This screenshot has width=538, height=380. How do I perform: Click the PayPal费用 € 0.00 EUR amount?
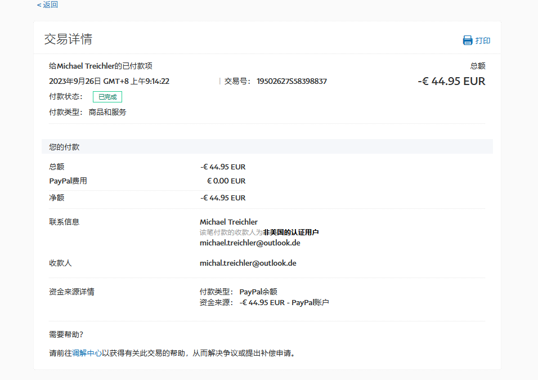(226, 181)
